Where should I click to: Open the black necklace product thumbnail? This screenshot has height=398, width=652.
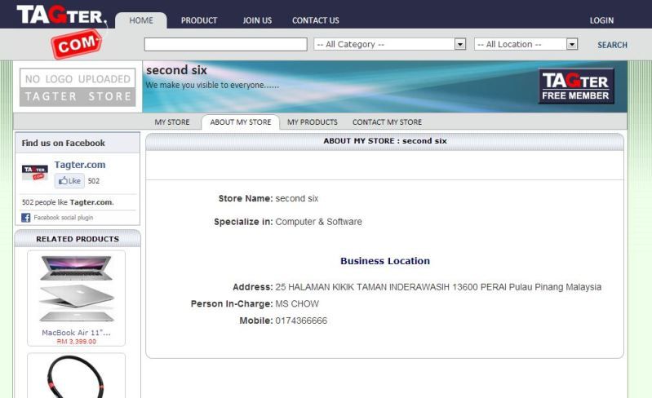click(x=76, y=378)
